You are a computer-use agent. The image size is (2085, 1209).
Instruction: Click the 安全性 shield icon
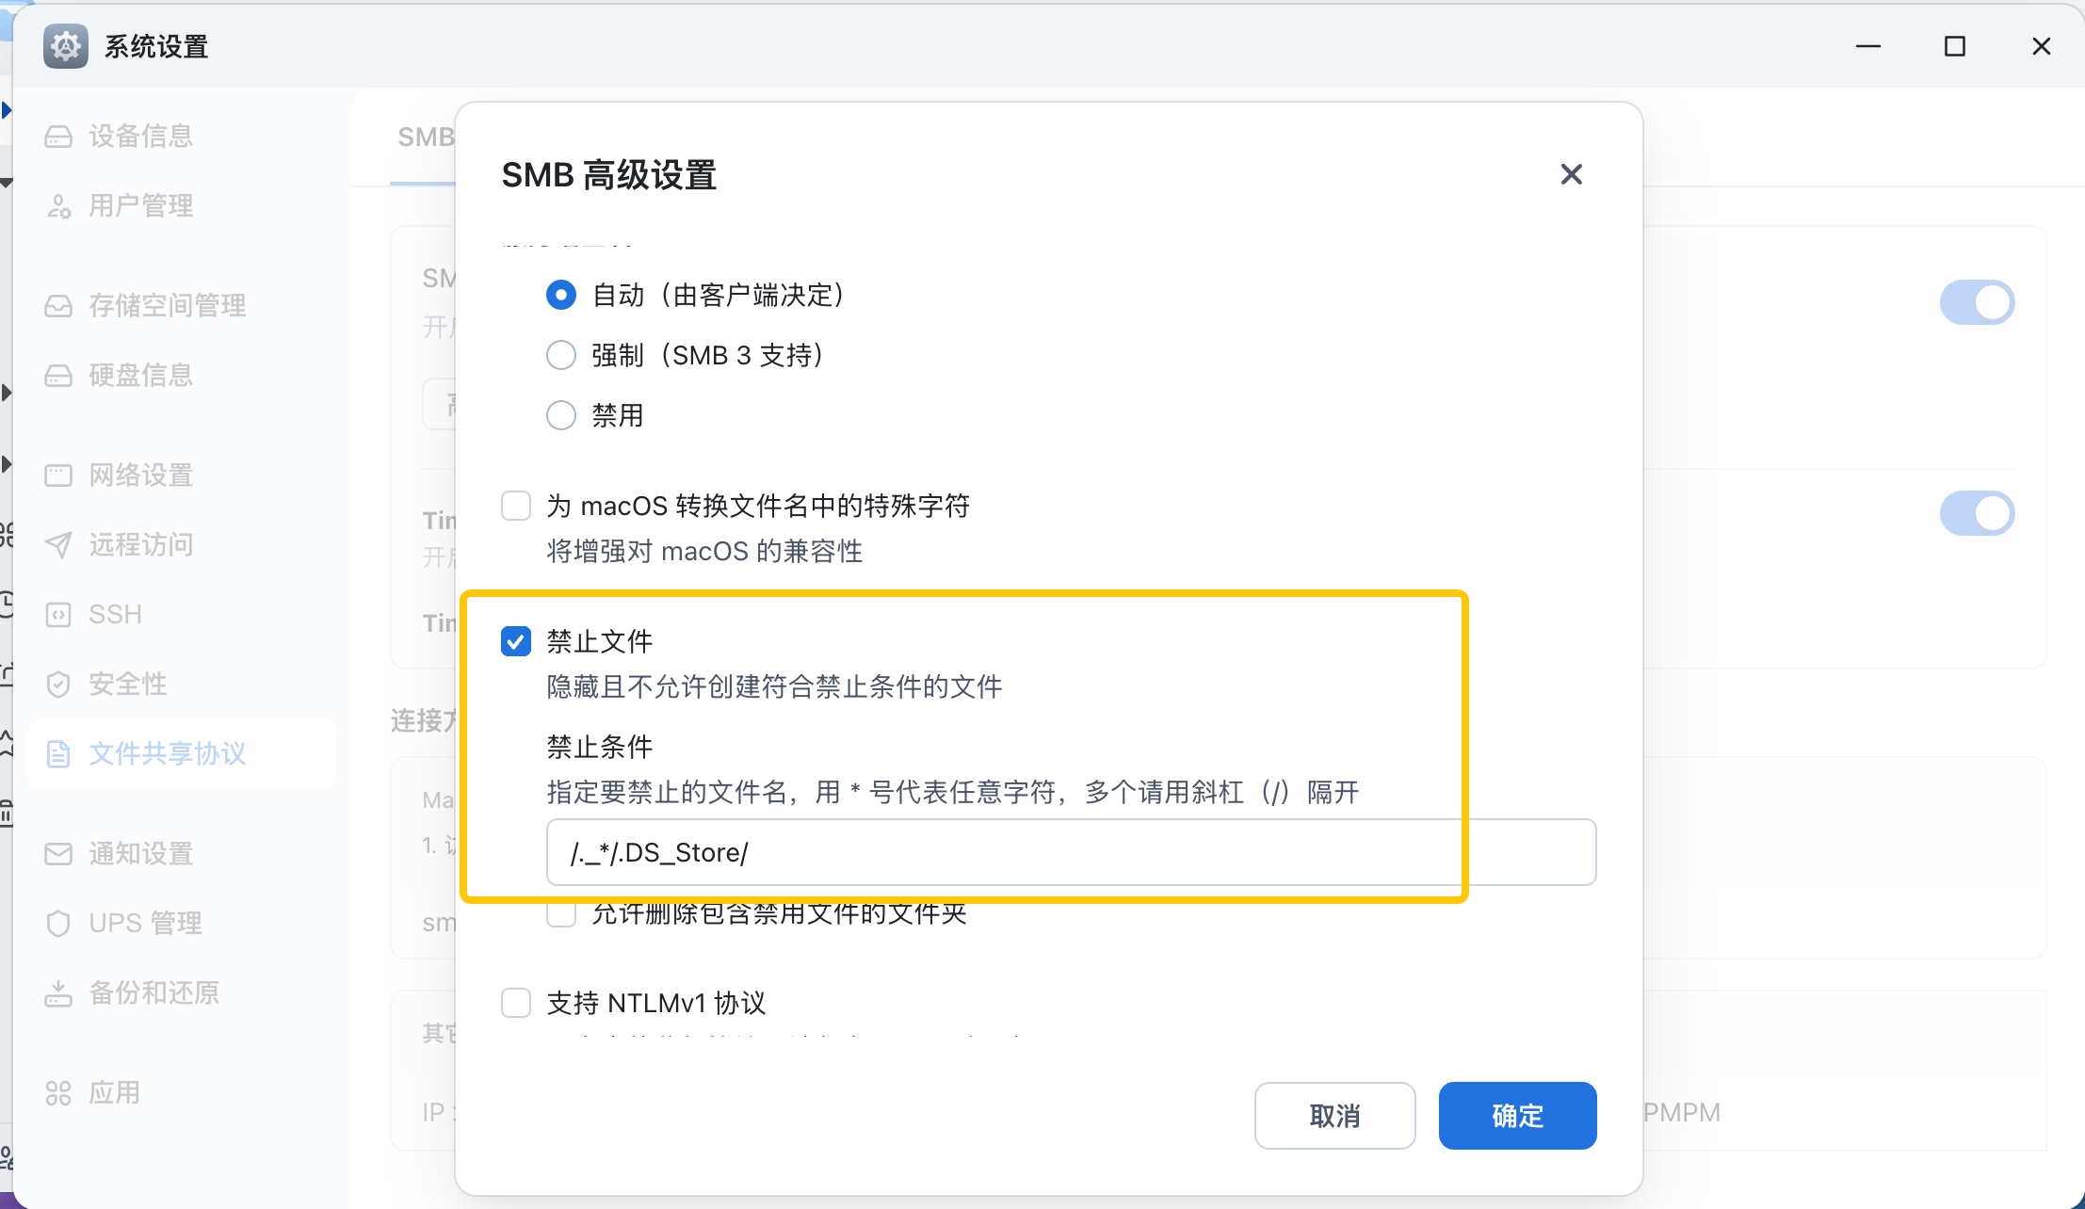pos(58,685)
